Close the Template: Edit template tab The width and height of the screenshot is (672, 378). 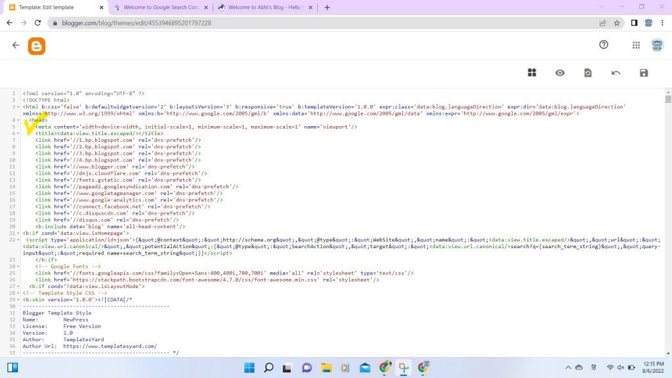[x=101, y=7]
